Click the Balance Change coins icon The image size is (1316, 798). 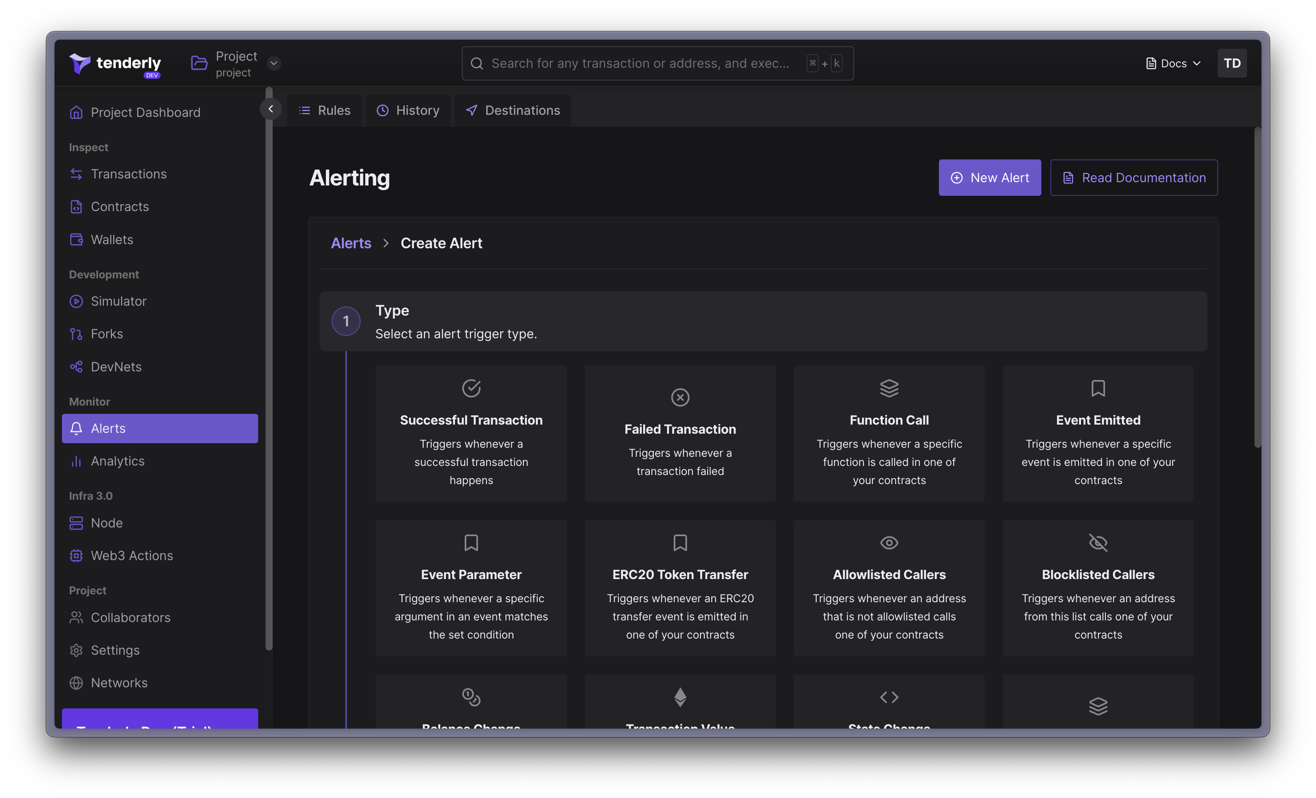[471, 697]
